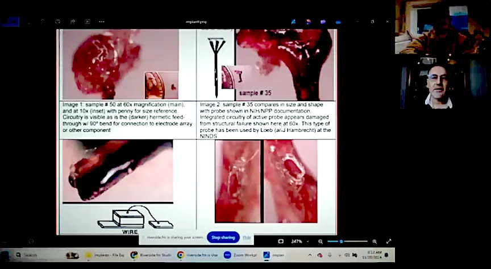Click the purple icon beside the OneDrive cloud
The width and height of the screenshot is (491, 269).
(x=323, y=22)
